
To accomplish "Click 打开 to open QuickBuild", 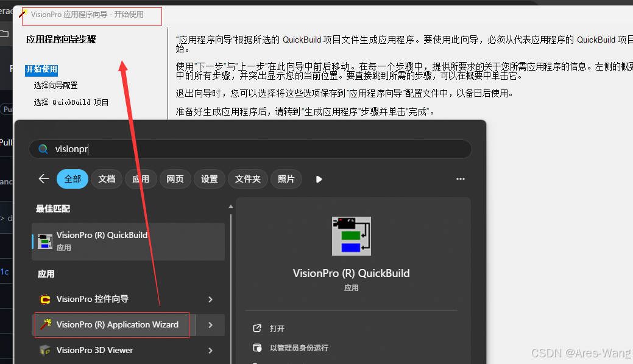I will point(277,329).
